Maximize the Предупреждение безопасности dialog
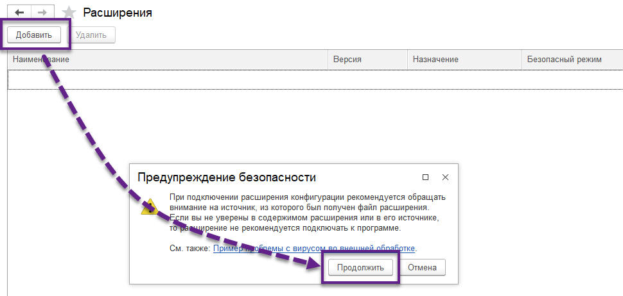 click(x=426, y=177)
